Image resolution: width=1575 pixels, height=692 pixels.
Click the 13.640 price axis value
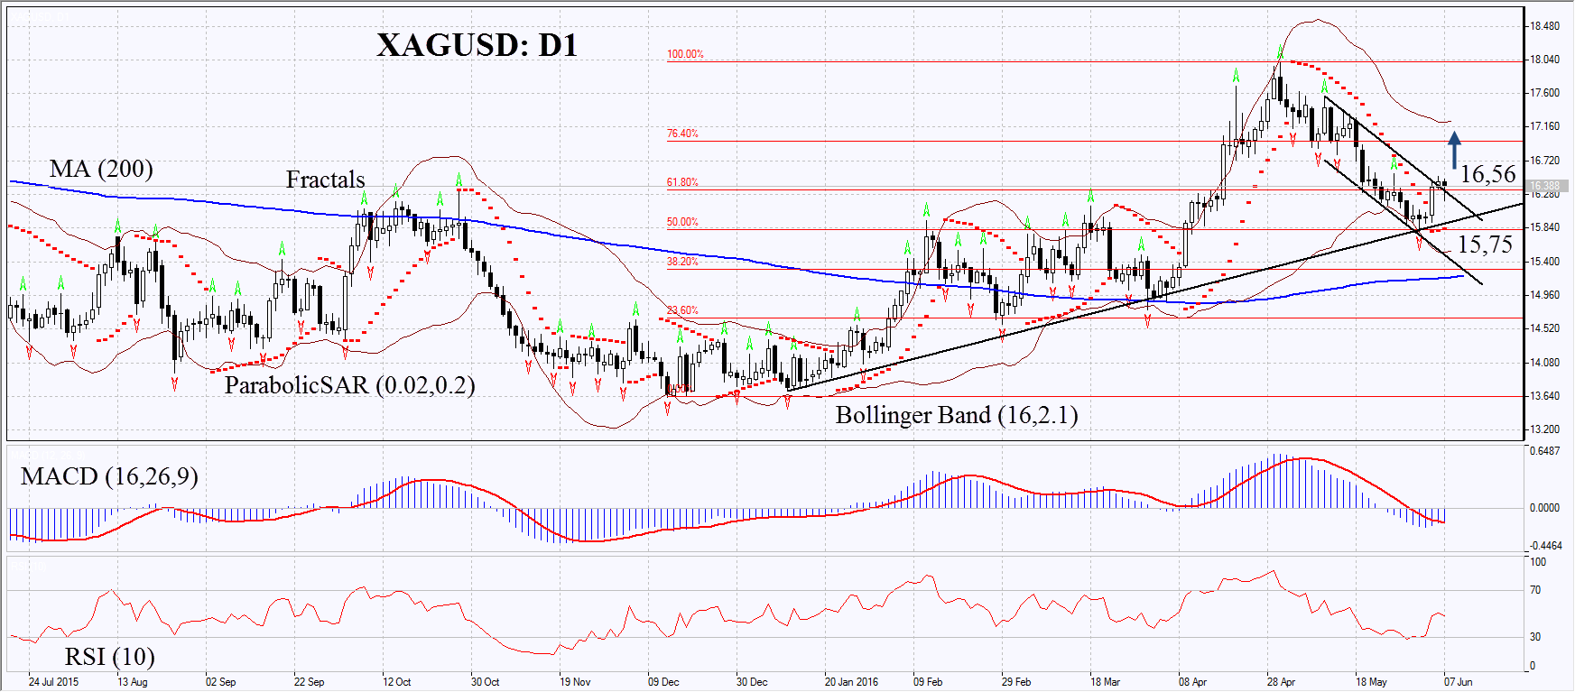[x=1544, y=396]
